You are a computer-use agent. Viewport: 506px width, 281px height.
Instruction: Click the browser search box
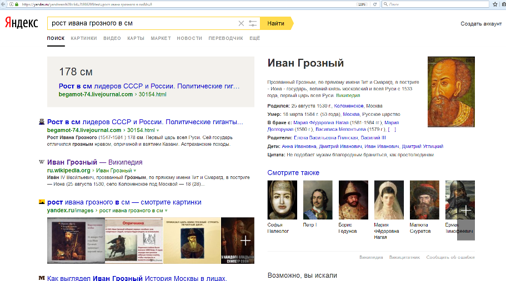coord(435,4)
